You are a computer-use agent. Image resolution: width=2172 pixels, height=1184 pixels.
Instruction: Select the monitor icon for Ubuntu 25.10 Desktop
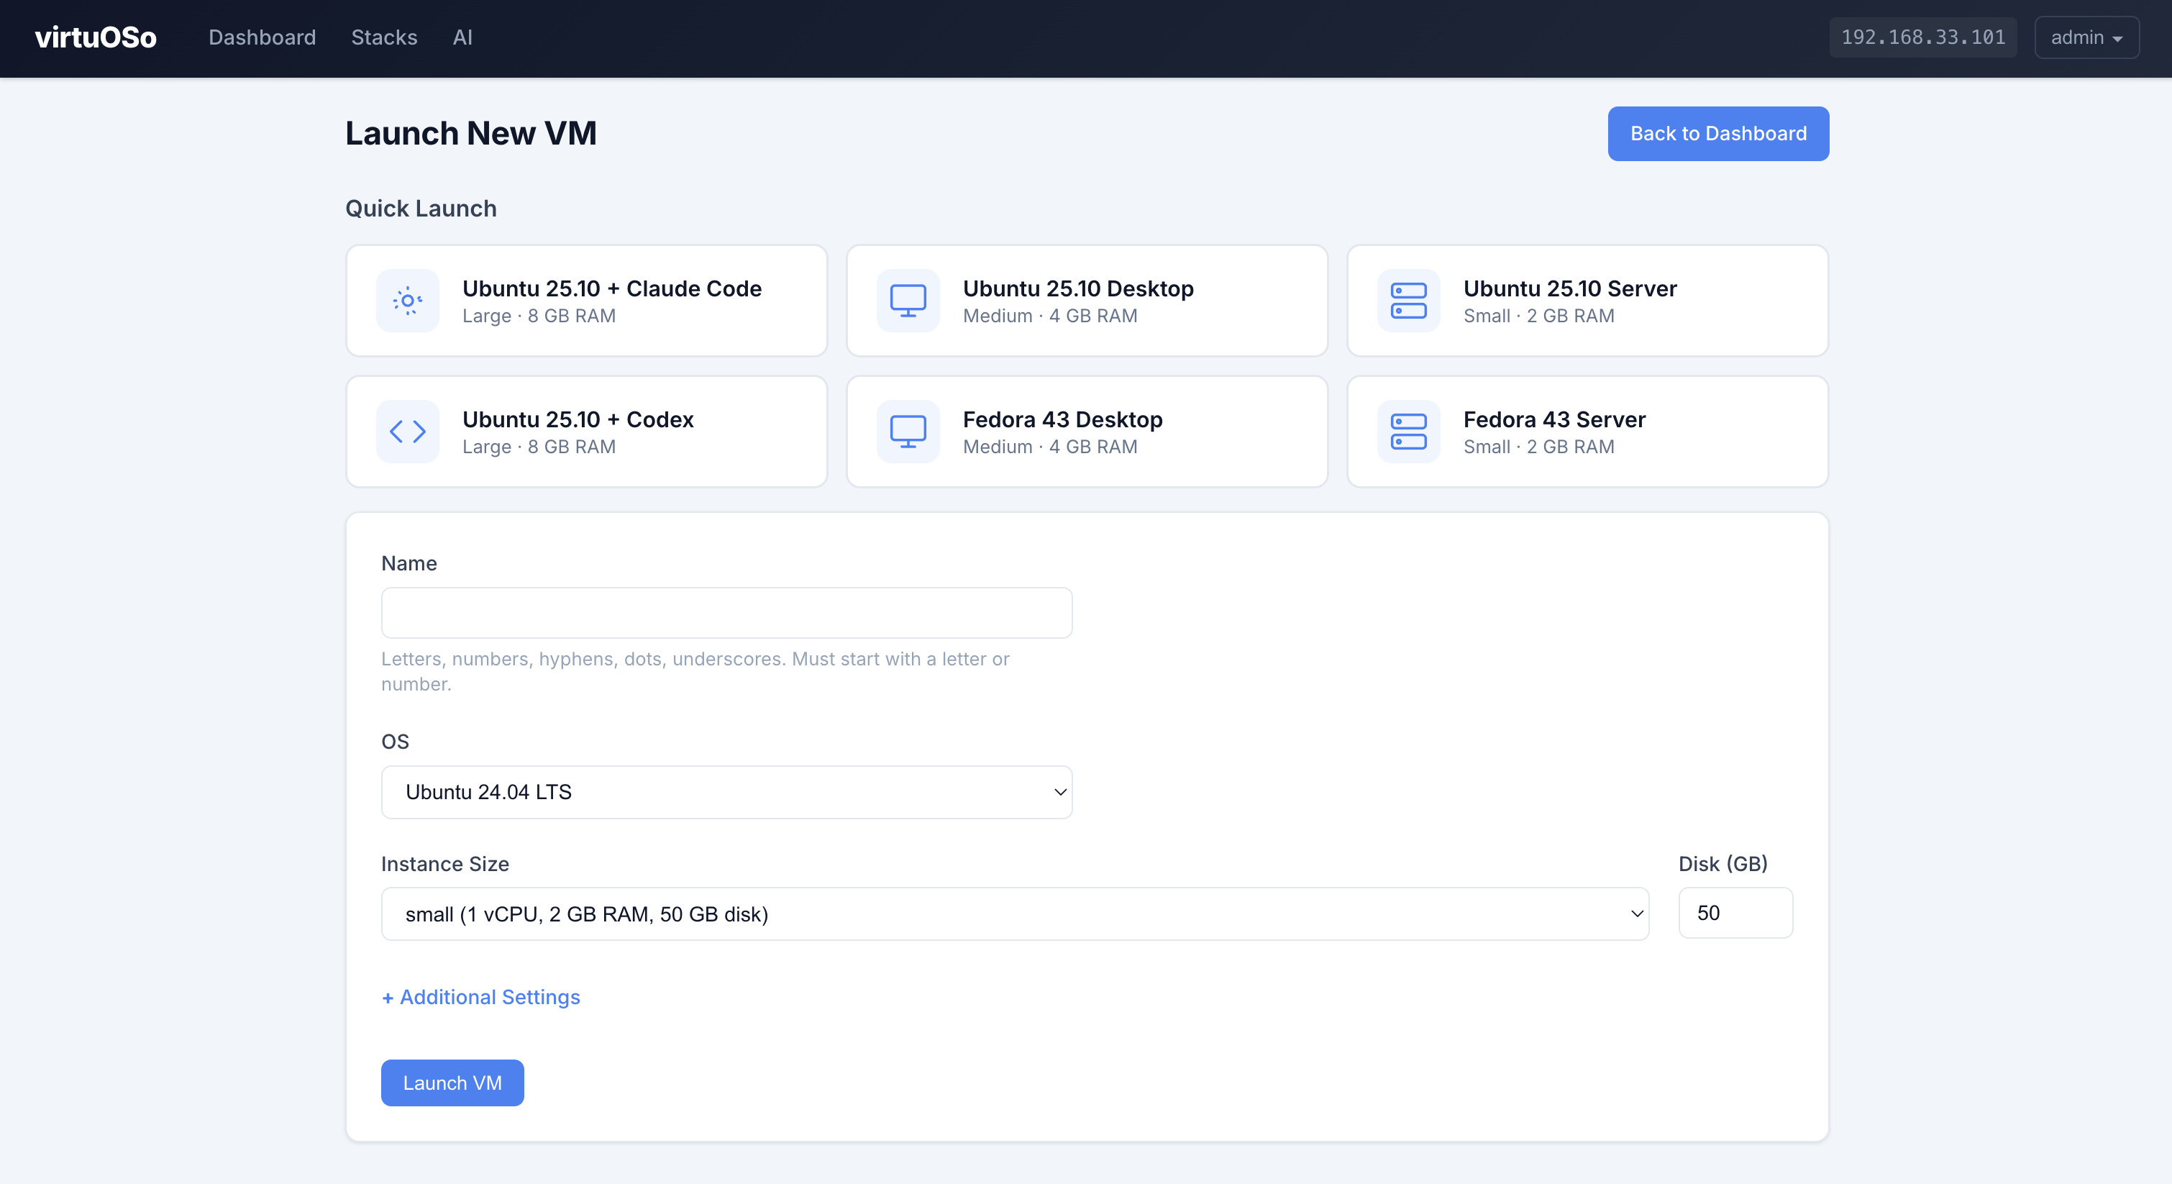tap(908, 300)
